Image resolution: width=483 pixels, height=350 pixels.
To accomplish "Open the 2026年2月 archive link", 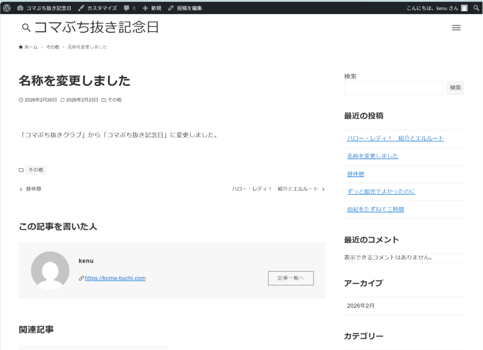I will 361,306.
